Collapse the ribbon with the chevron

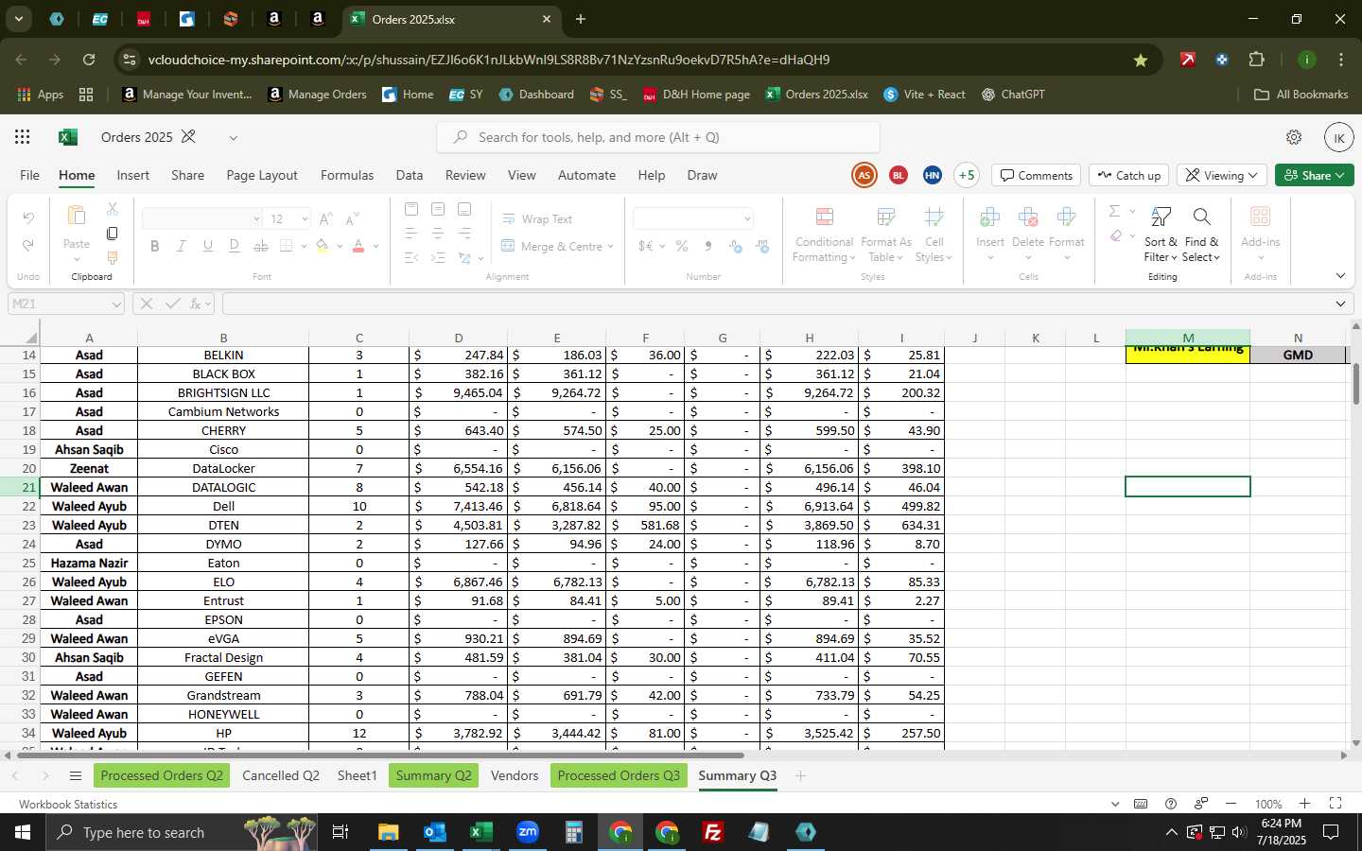click(x=1340, y=276)
